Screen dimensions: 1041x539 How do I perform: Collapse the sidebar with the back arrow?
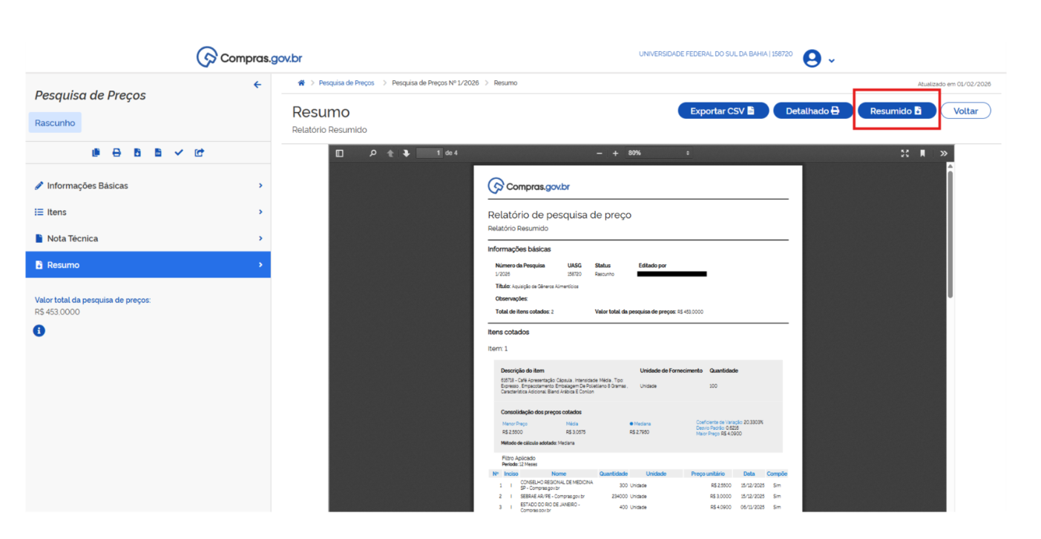click(x=257, y=85)
